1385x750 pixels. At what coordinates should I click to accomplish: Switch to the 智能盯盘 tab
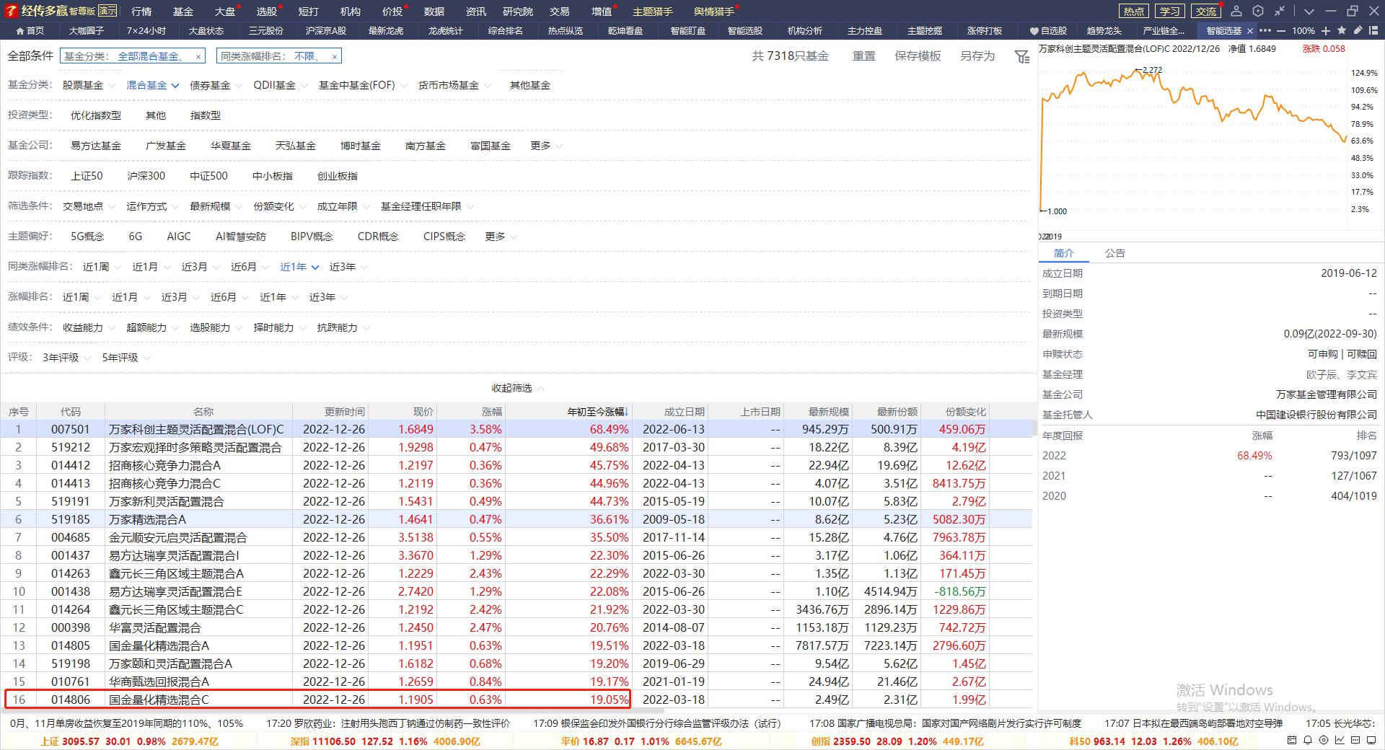[x=687, y=31]
